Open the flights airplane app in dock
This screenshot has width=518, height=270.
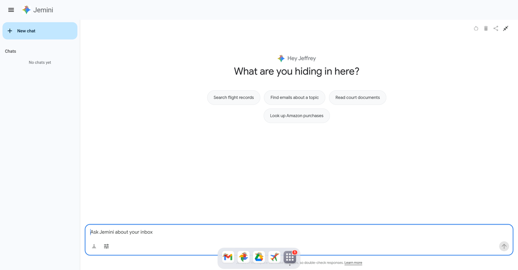tap(275, 257)
